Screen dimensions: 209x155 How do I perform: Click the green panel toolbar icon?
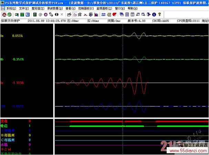[x=22, y=14]
